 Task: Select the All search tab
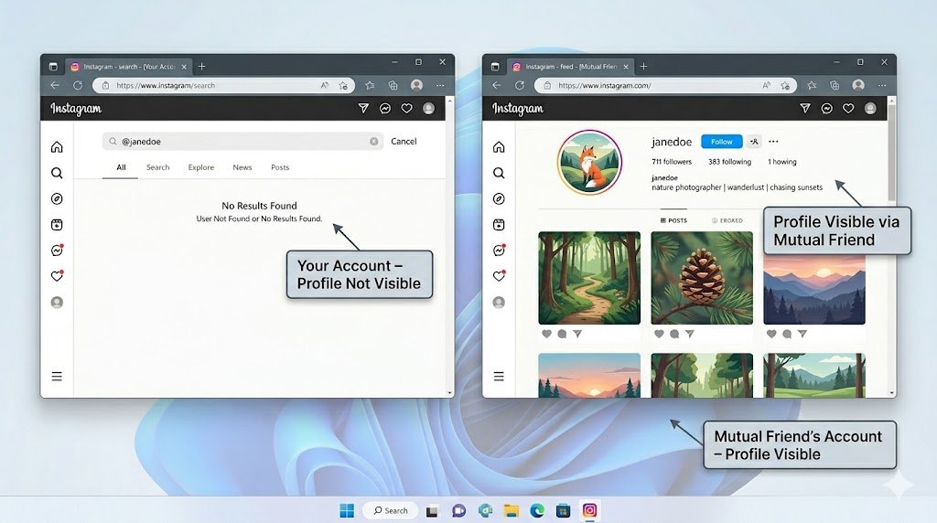pos(121,167)
